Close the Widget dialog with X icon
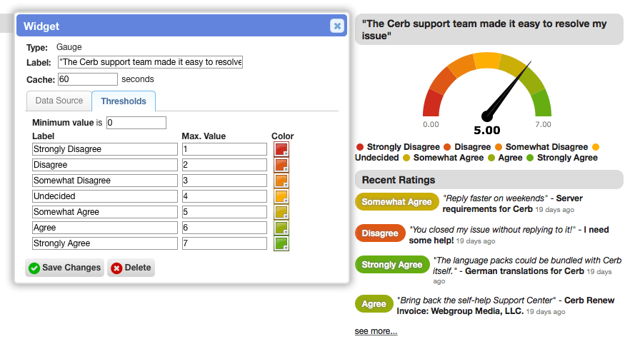Image resolution: width=635 pixels, height=349 pixels. (x=337, y=26)
